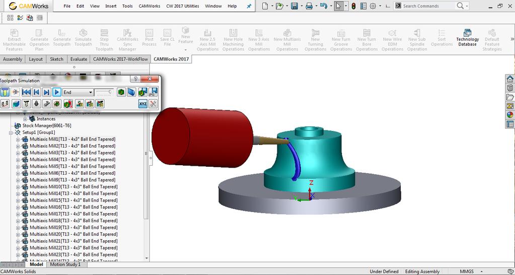Click the Print icon

(309, 6)
